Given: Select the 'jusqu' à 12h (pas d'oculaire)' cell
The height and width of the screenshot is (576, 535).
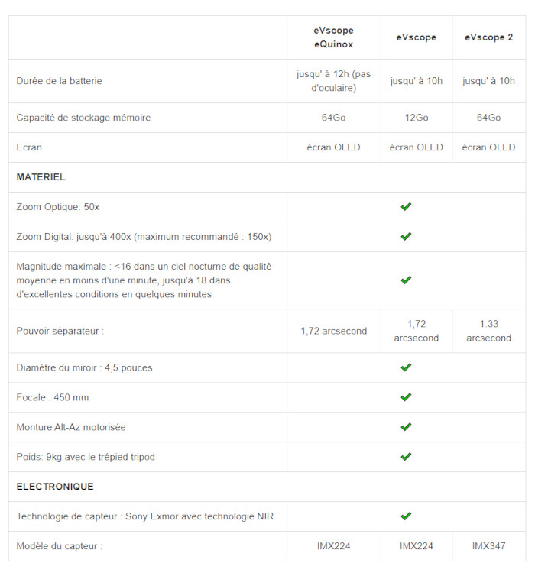Looking at the screenshot, I should pos(333,81).
